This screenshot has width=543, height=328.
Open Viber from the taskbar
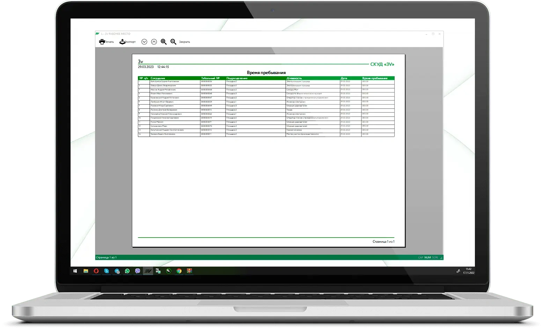click(138, 271)
